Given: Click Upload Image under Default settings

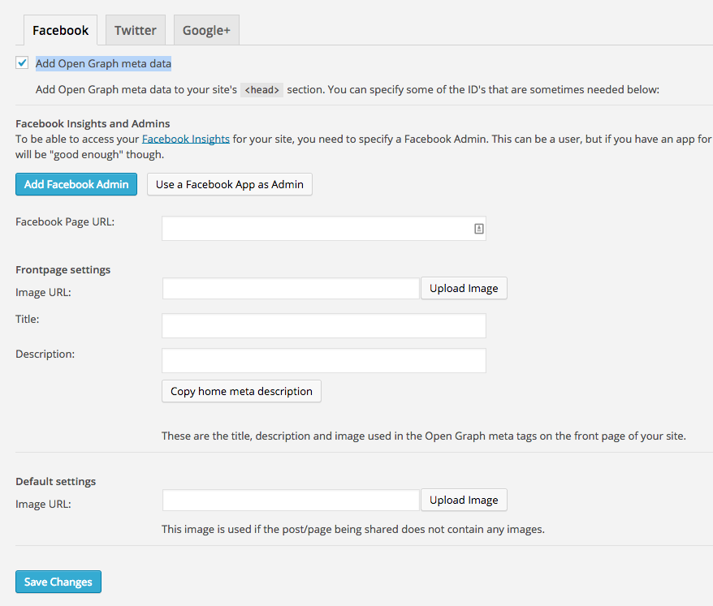Looking at the screenshot, I should pyautogui.click(x=464, y=501).
